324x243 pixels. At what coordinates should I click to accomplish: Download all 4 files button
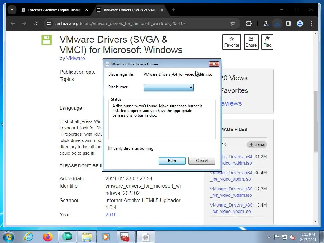point(257,145)
